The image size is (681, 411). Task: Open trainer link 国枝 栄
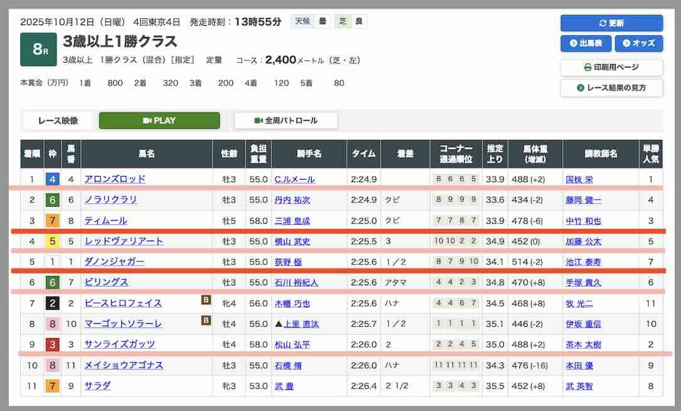[x=579, y=179]
